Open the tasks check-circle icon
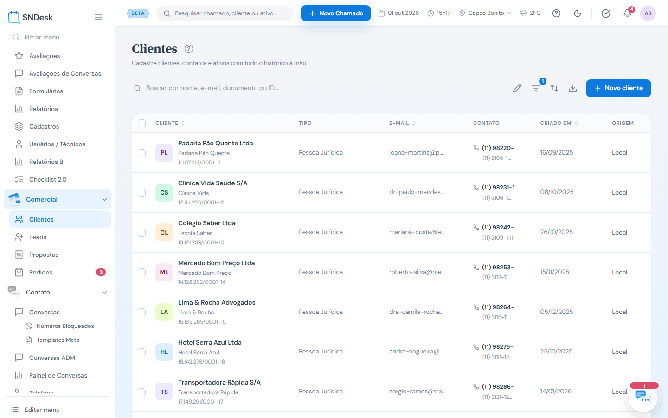Image resolution: width=668 pixels, height=418 pixels. pos(606,13)
